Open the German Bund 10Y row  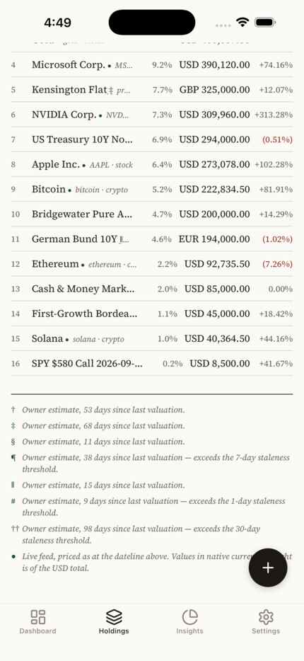(x=152, y=239)
